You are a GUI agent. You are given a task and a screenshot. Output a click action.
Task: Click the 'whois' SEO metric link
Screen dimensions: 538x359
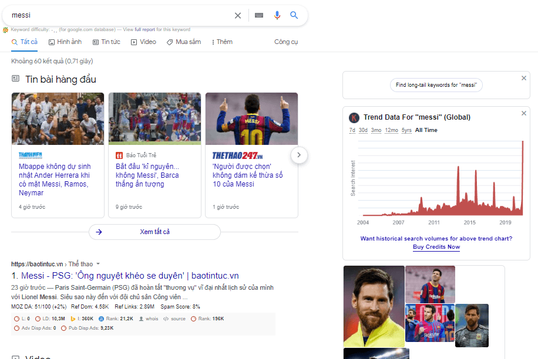149,319
